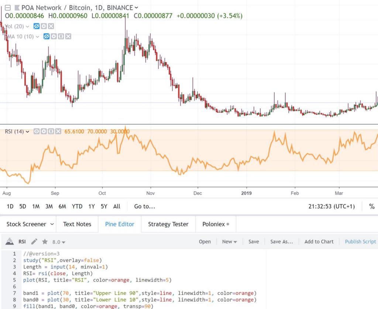Switch to the Strategy Tester tab
Image resolution: width=378 pixels, height=309 pixels.
[x=168, y=224]
